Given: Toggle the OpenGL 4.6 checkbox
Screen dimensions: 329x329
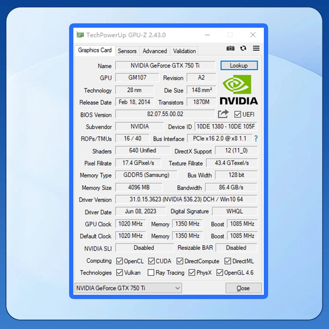Looking at the screenshot, I should 220,272.
